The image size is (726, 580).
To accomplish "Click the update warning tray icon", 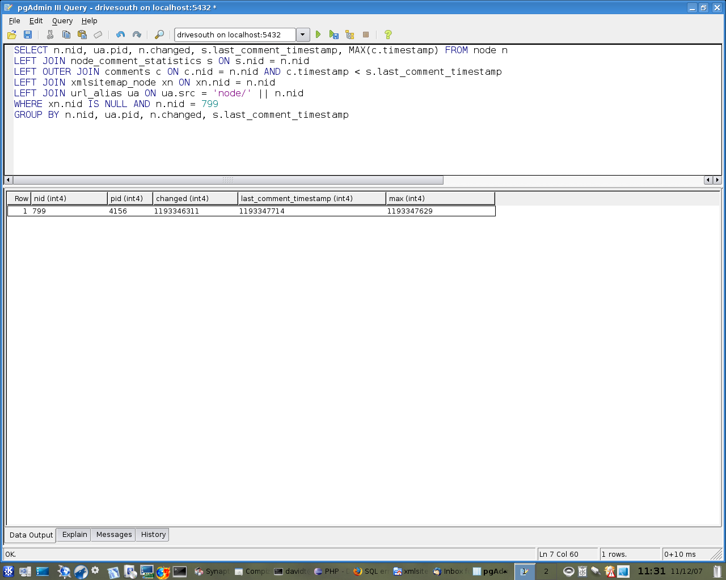I will click(x=610, y=572).
